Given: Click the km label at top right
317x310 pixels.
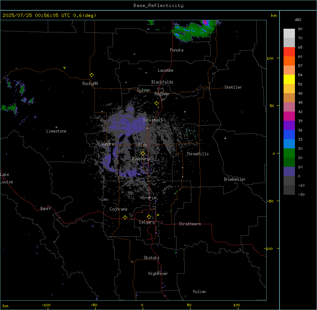Looking at the screenshot, I should (274, 15).
